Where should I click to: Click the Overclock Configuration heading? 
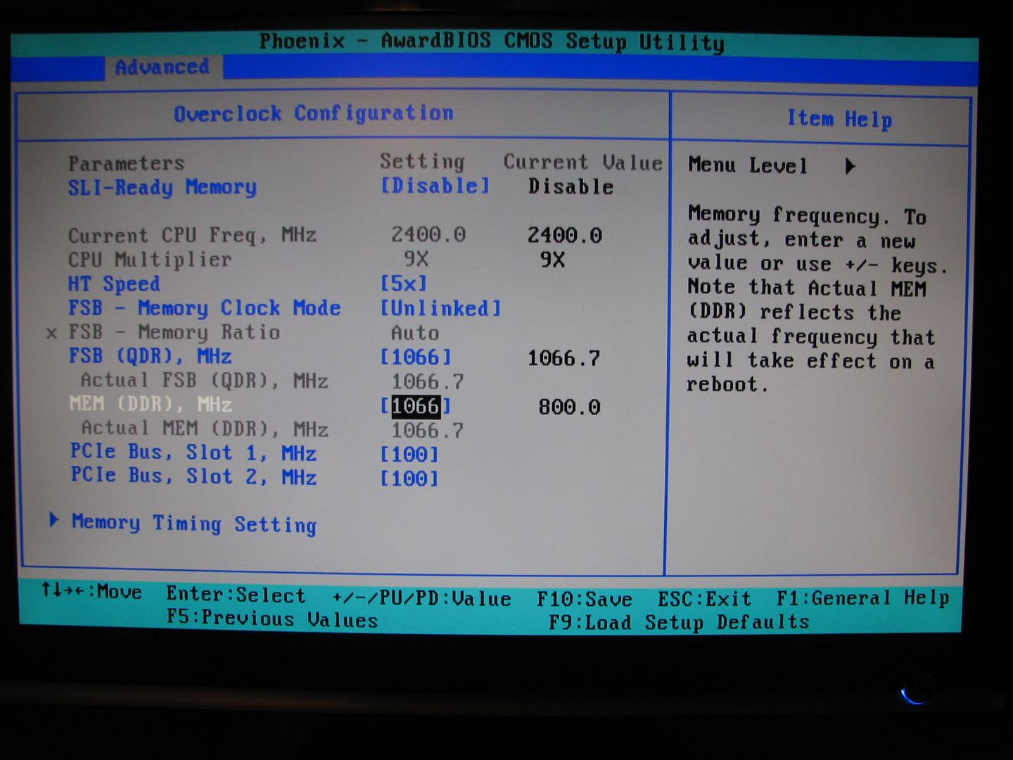[x=314, y=113]
